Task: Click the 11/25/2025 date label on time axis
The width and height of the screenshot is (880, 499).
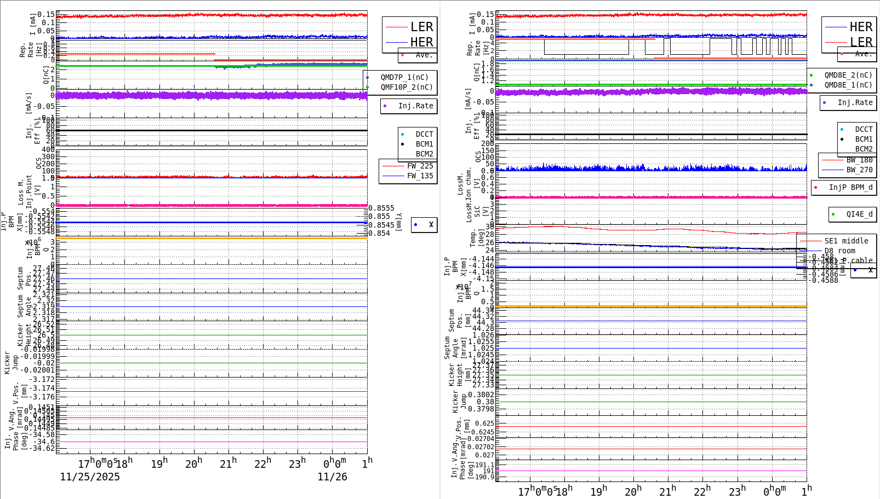Action: [89, 477]
